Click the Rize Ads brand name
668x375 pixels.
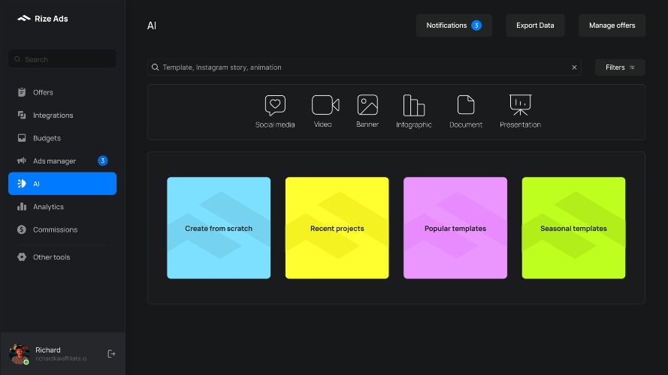point(51,19)
